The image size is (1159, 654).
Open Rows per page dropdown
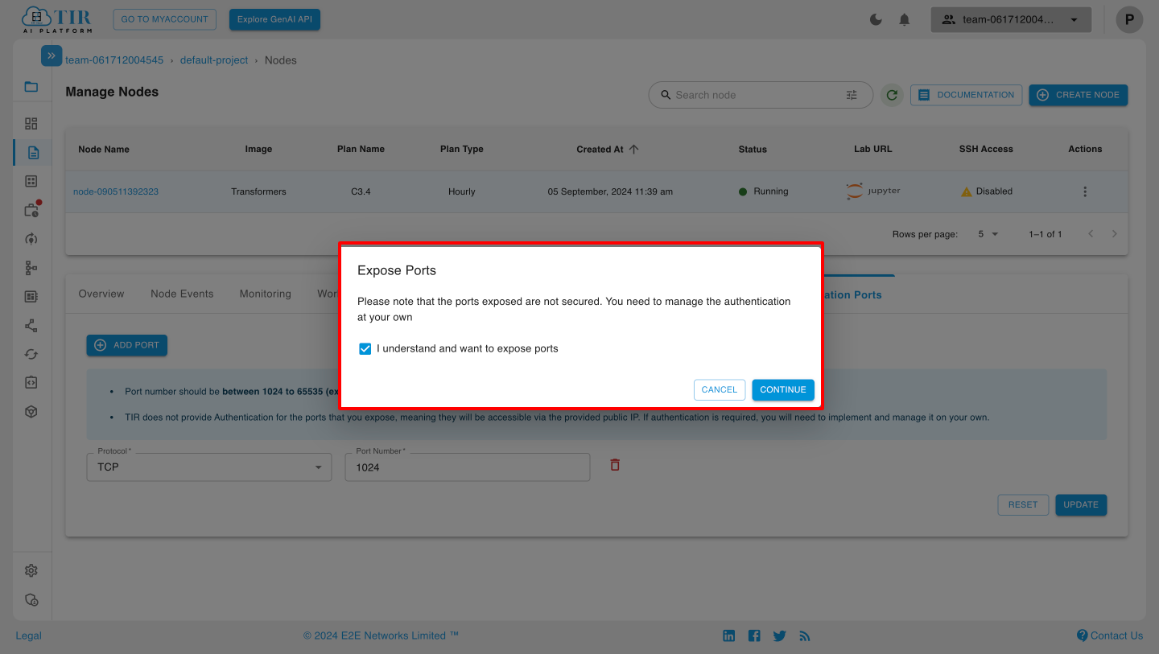tap(988, 234)
